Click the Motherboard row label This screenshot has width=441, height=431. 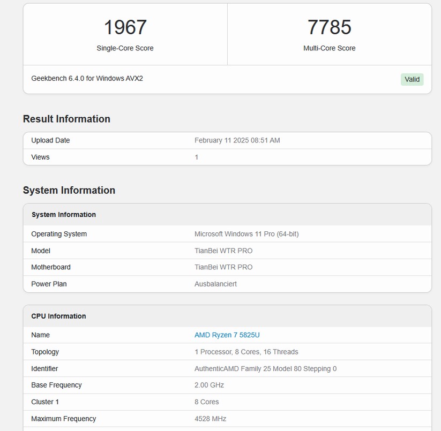tap(51, 267)
